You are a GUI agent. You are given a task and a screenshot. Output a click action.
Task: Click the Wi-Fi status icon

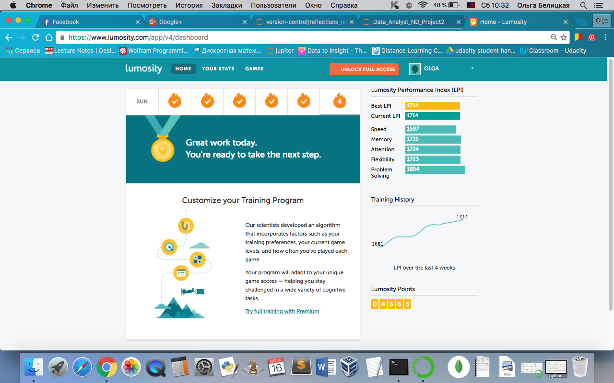(x=423, y=5)
